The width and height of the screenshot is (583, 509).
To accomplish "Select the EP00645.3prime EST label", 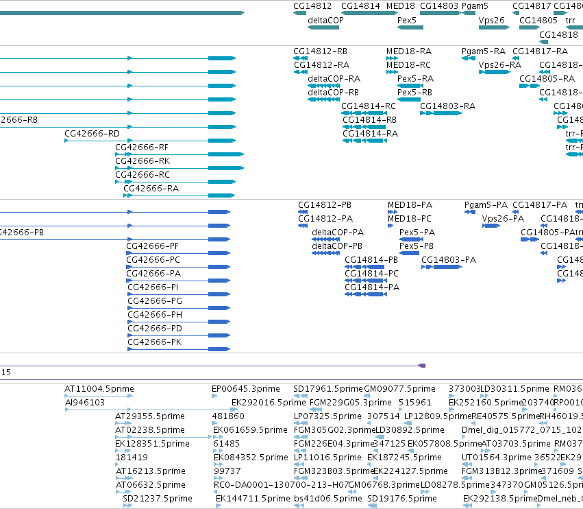I will tap(246, 389).
